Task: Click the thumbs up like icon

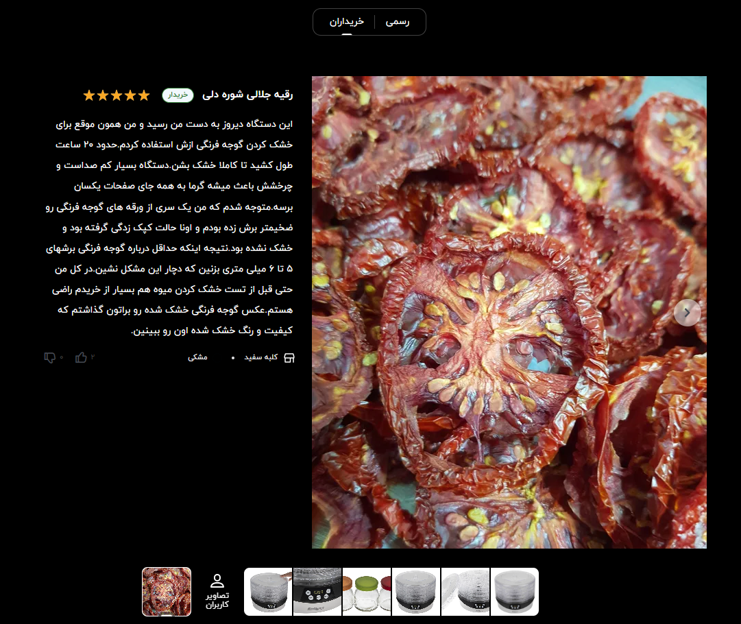Action: 81,357
